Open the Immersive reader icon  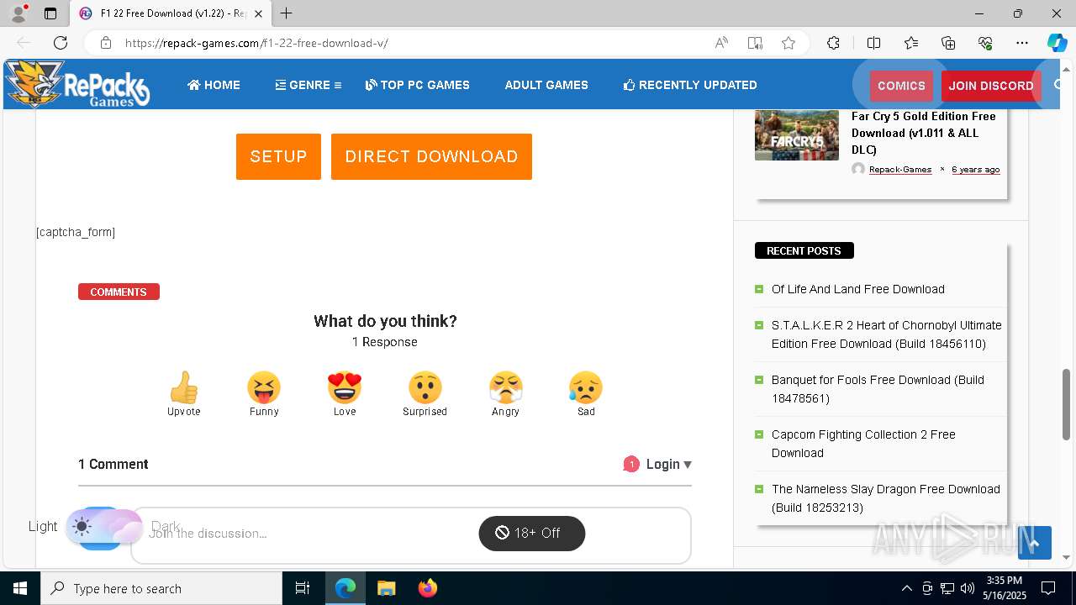coord(755,43)
